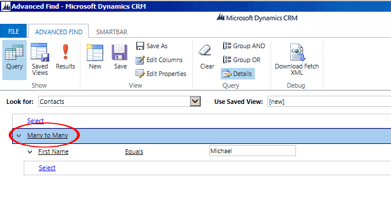Viewport: 391px width, 224px height.
Task: Create a New view
Action: pos(95,57)
